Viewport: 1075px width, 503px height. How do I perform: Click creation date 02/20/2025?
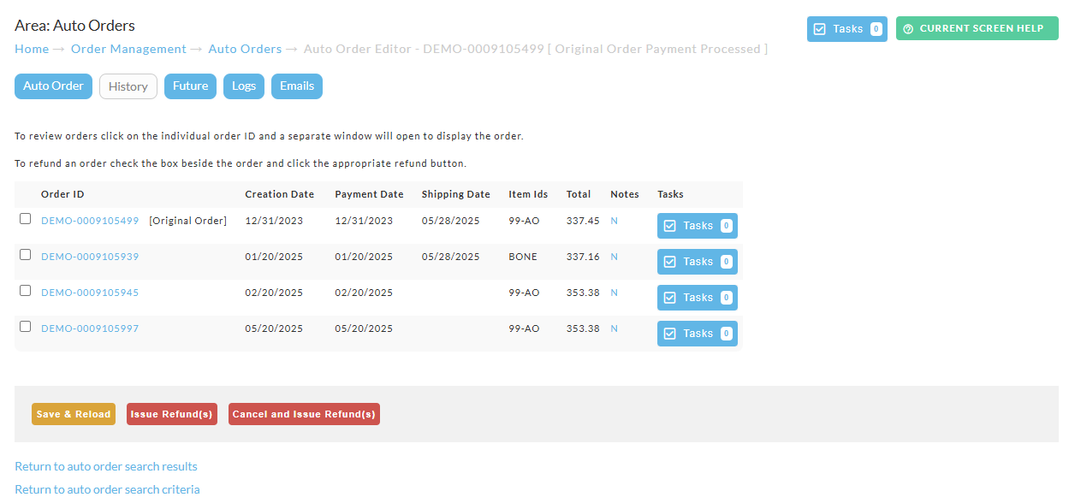[274, 293]
